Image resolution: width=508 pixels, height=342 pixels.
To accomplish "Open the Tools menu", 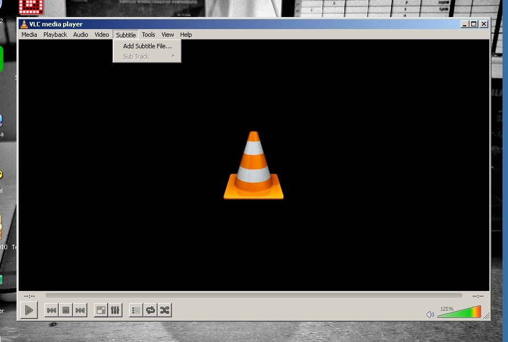I will [x=148, y=35].
